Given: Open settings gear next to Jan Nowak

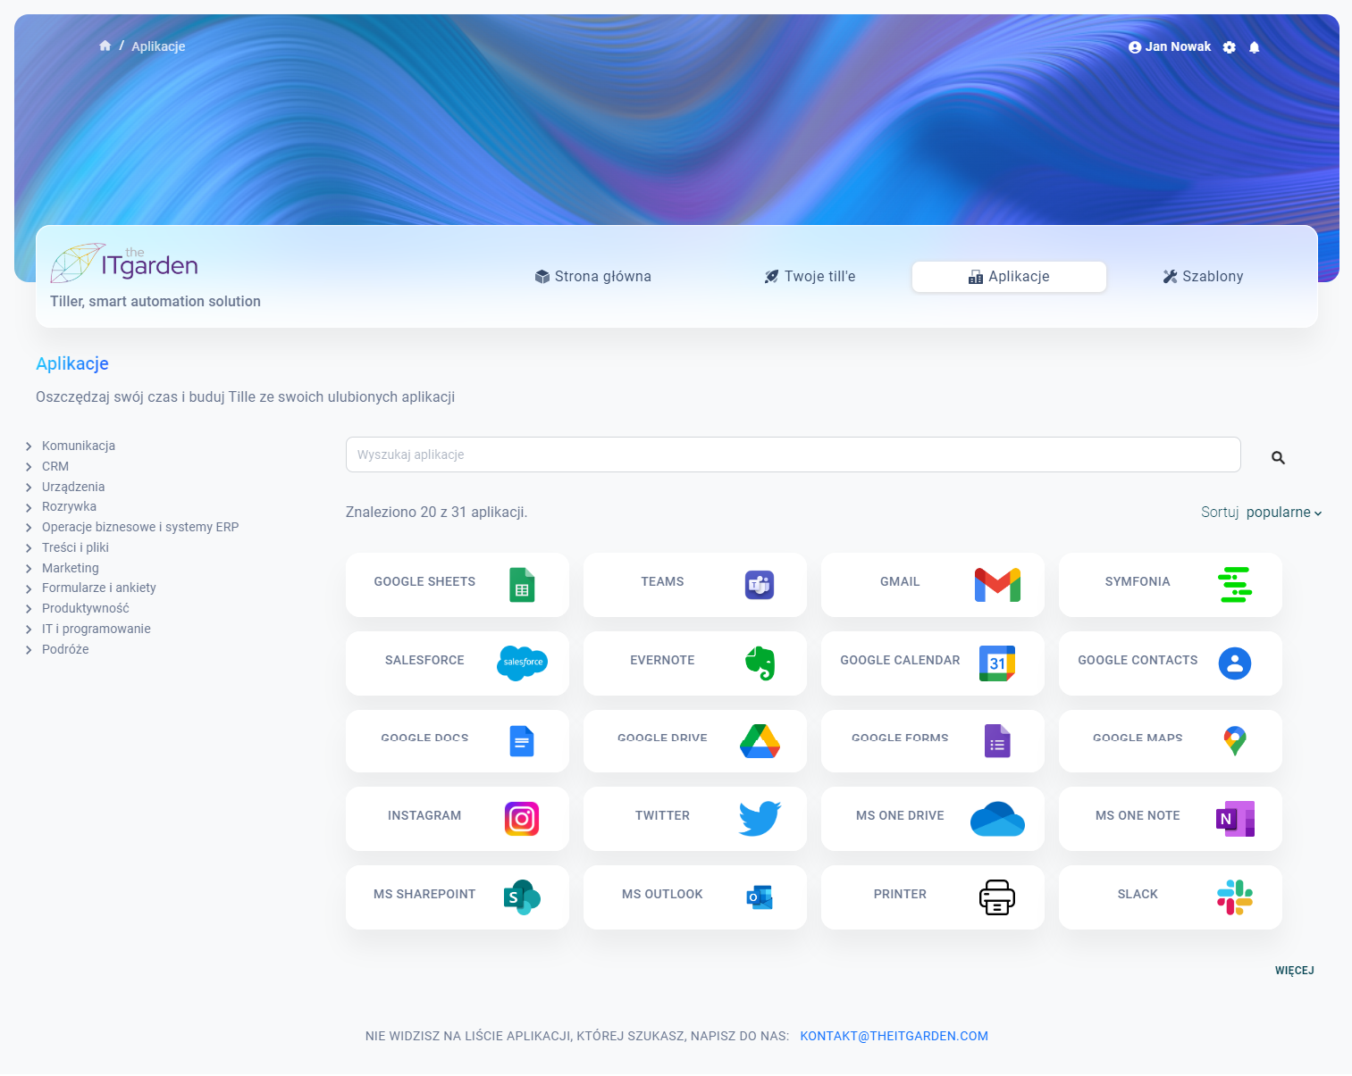Looking at the screenshot, I should 1230,47.
